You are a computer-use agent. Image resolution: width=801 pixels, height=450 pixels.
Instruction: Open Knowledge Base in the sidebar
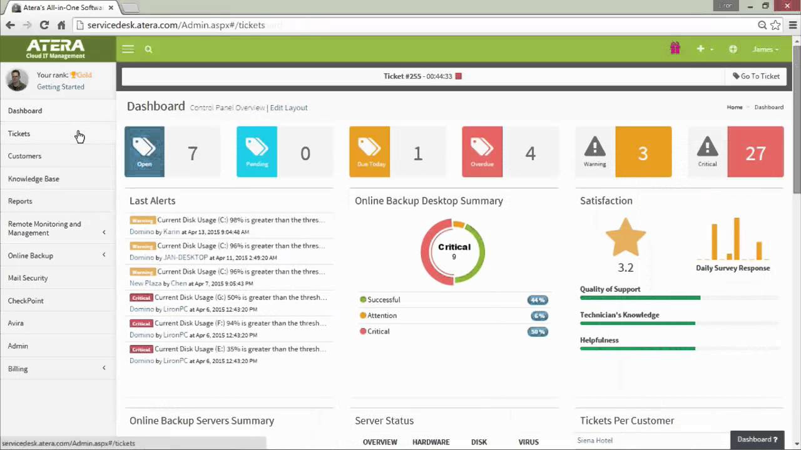click(34, 179)
